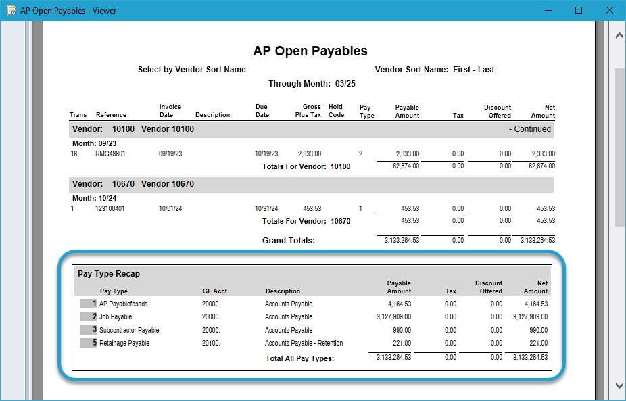
Task: Click reference 'RMG48801'
Action: tap(110, 154)
